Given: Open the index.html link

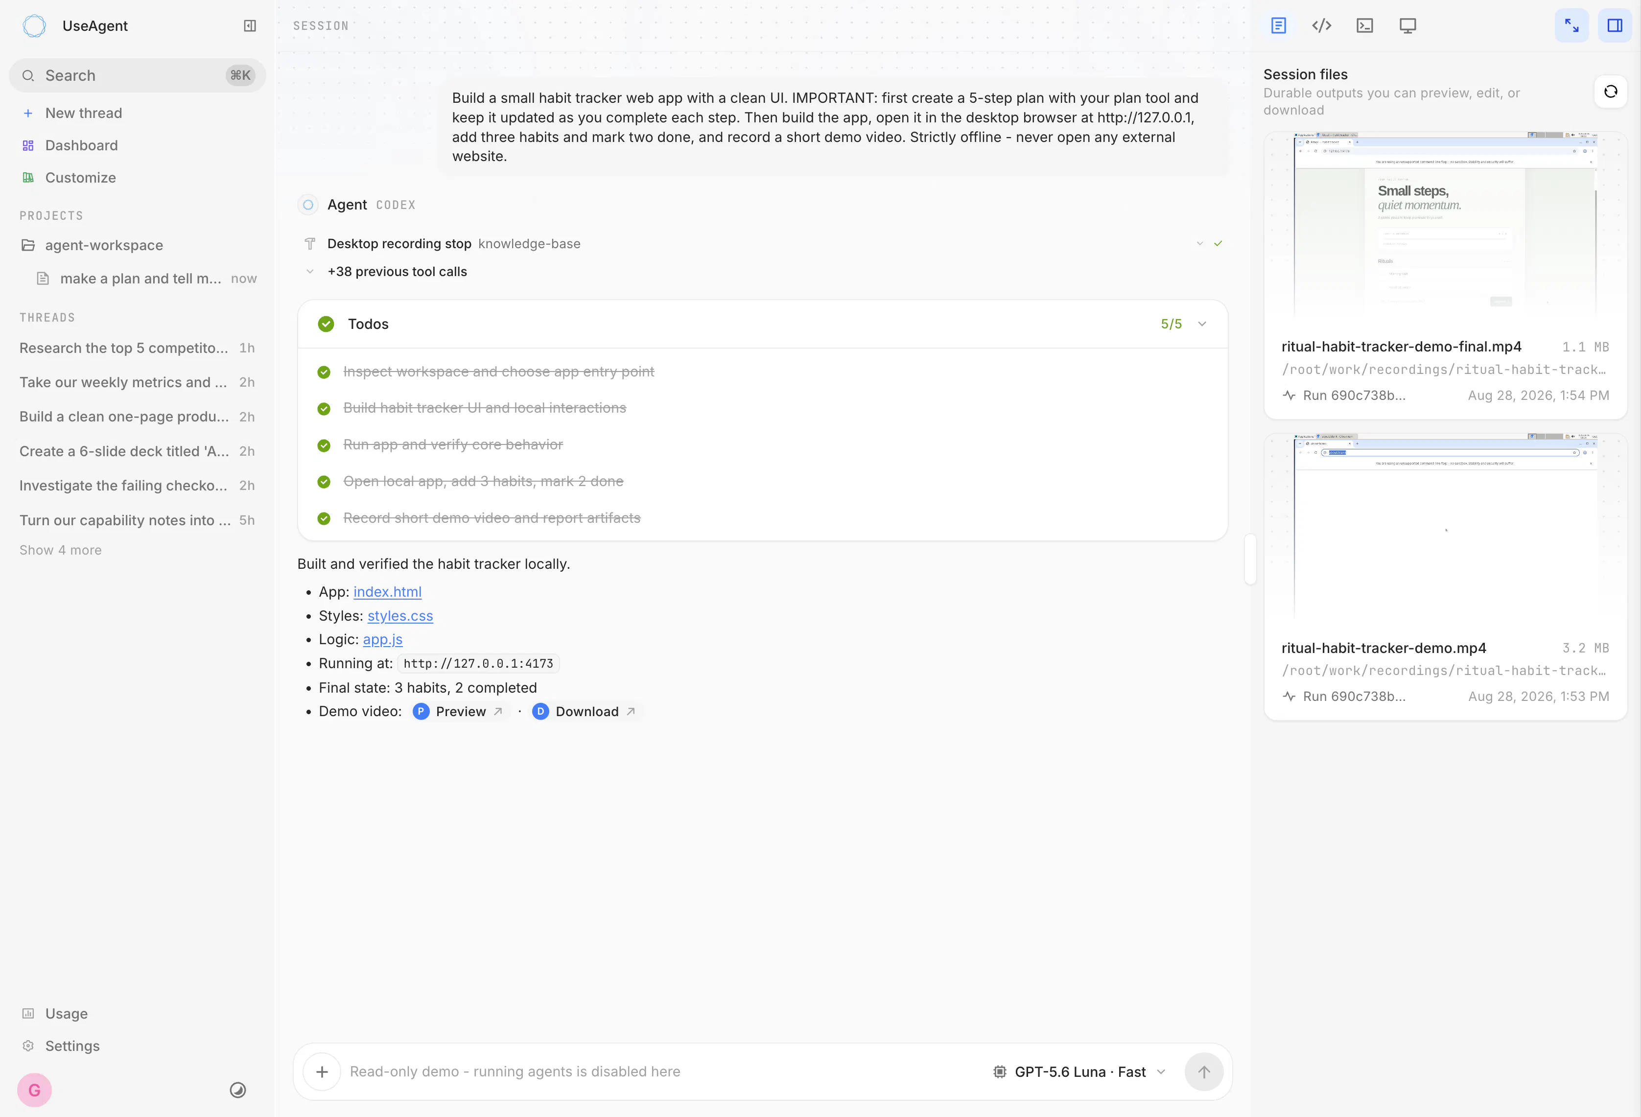Looking at the screenshot, I should (x=388, y=592).
